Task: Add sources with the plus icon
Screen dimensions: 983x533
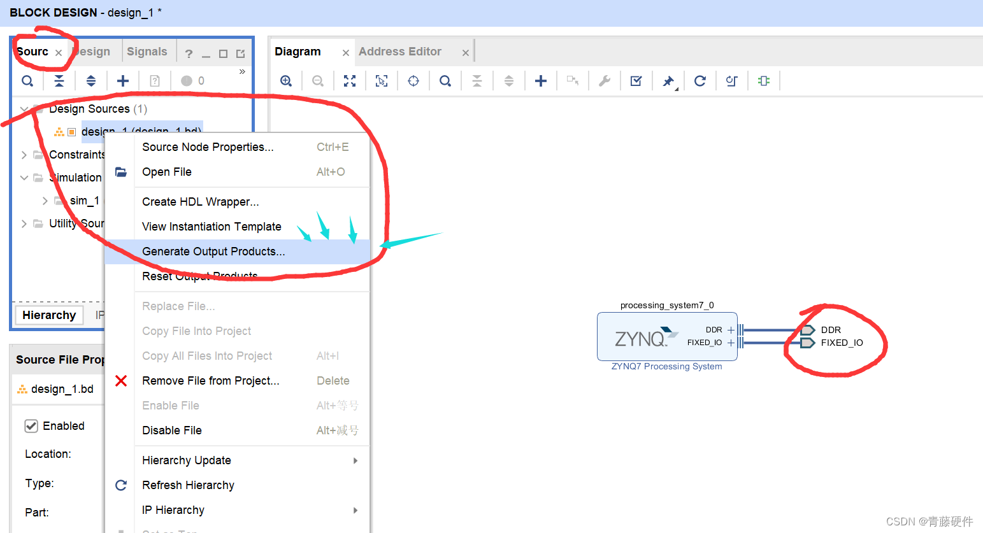Action: tap(123, 81)
